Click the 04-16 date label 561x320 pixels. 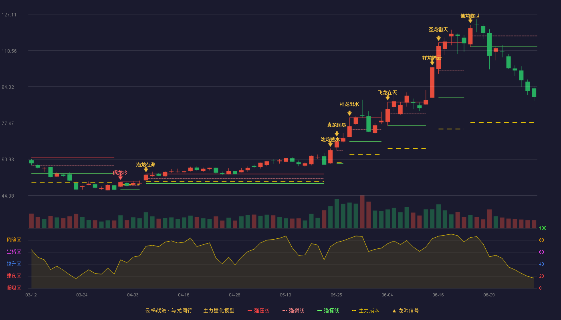pyautogui.click(x=184, y=295)
